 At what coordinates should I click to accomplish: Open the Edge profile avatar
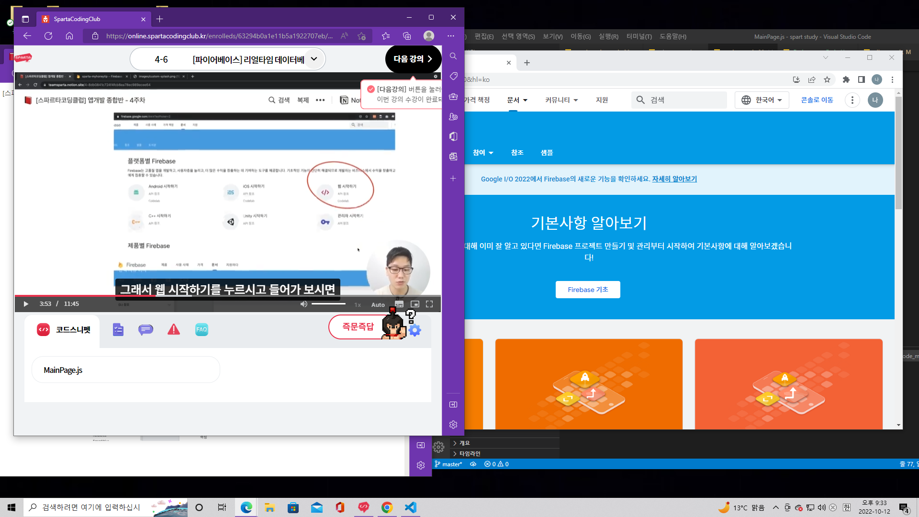pyautogui.click(x=429, y=36)
